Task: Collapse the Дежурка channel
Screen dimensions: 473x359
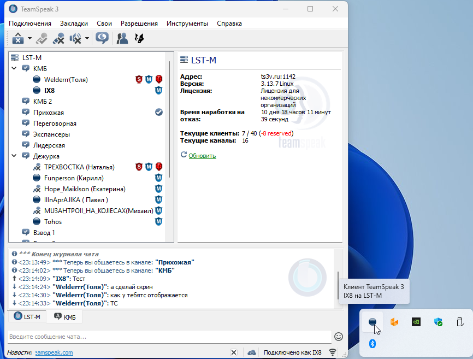Action: [14, 156]
